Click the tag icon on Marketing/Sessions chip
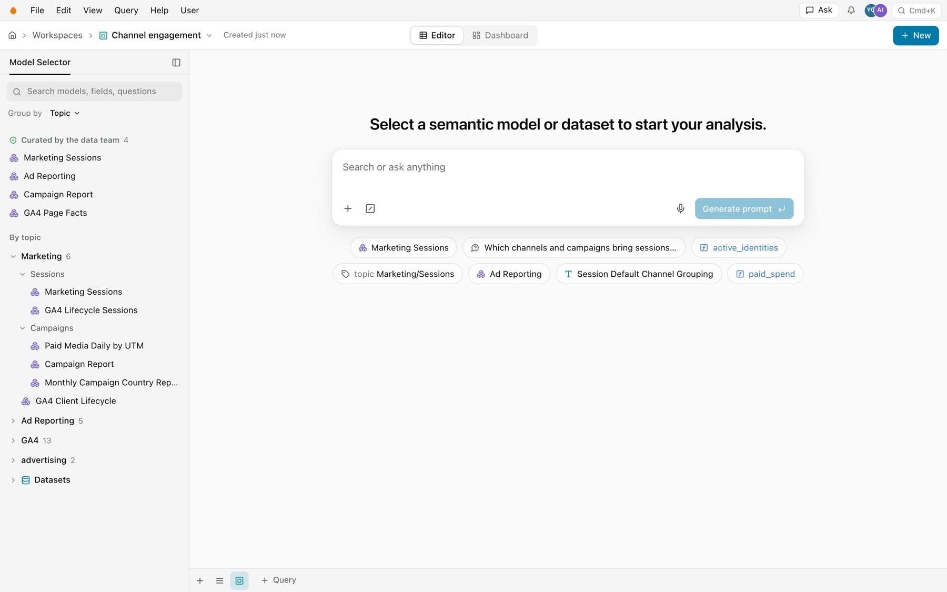The height and width of the screenshot is (592, 947). (x=345, y=274)
